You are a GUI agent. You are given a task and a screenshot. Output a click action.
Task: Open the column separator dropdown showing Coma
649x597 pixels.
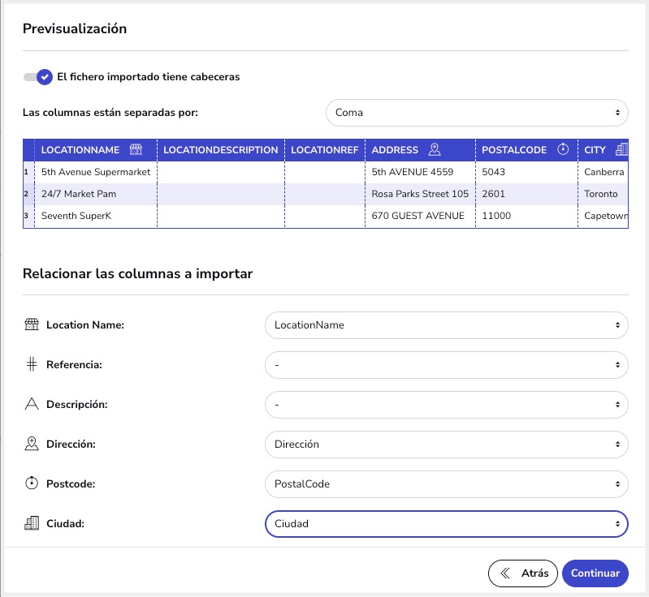[x=477, y=113]
